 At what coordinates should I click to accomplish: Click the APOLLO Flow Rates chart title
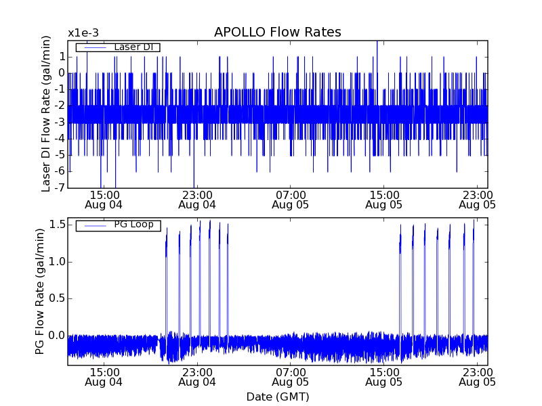click(x=277, y=32)
